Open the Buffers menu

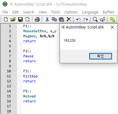108,12
